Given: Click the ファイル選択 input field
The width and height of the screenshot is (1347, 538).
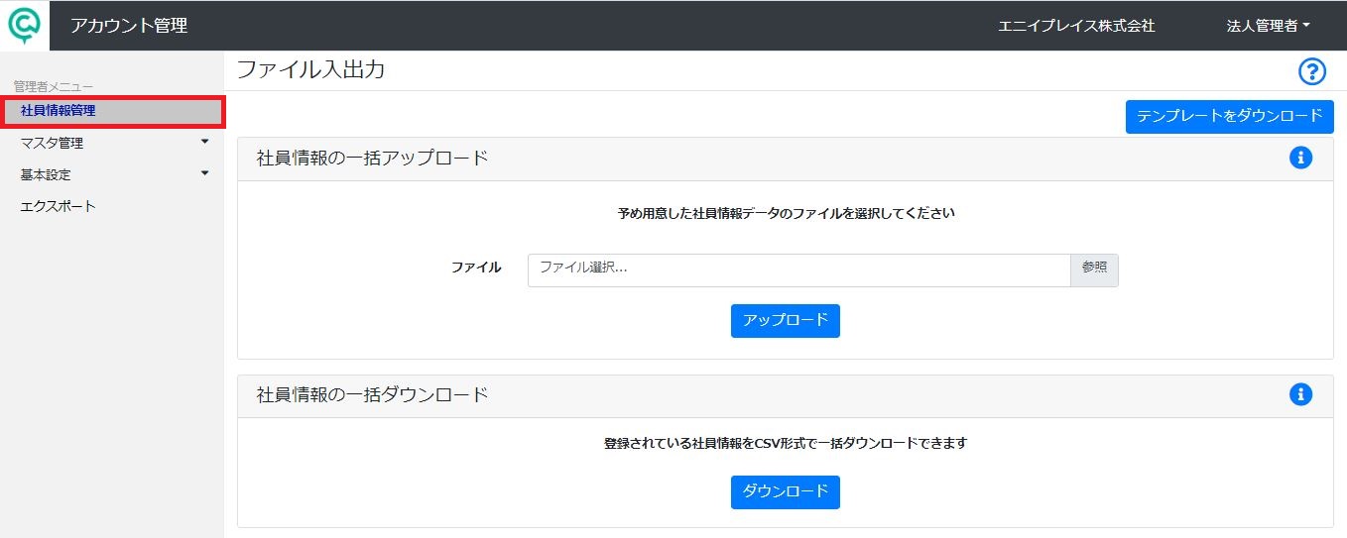Looking at the screenshot, I should (x=799, y=269).
